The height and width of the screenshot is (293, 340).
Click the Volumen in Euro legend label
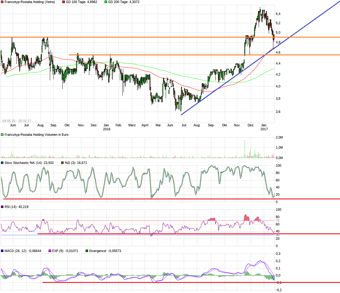tap(36, 135)
